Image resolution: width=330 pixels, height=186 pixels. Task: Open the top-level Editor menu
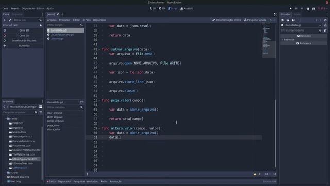pyautogui.click(x=40, y=8)
